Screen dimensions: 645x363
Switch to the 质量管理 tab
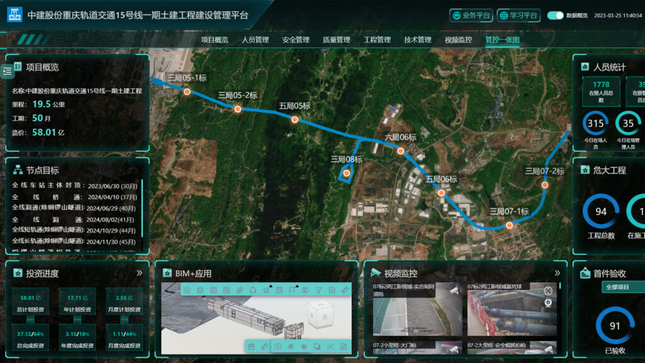(x=337, y=38)
